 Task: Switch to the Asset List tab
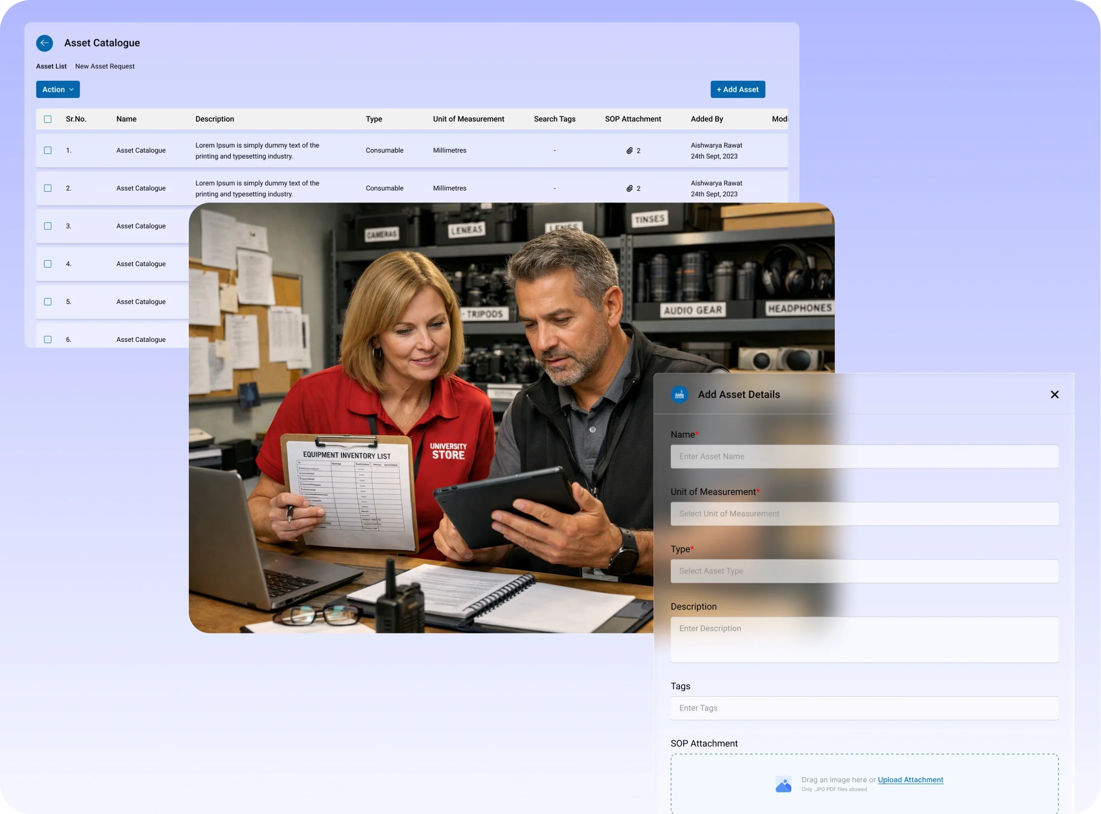pos(51,67)
